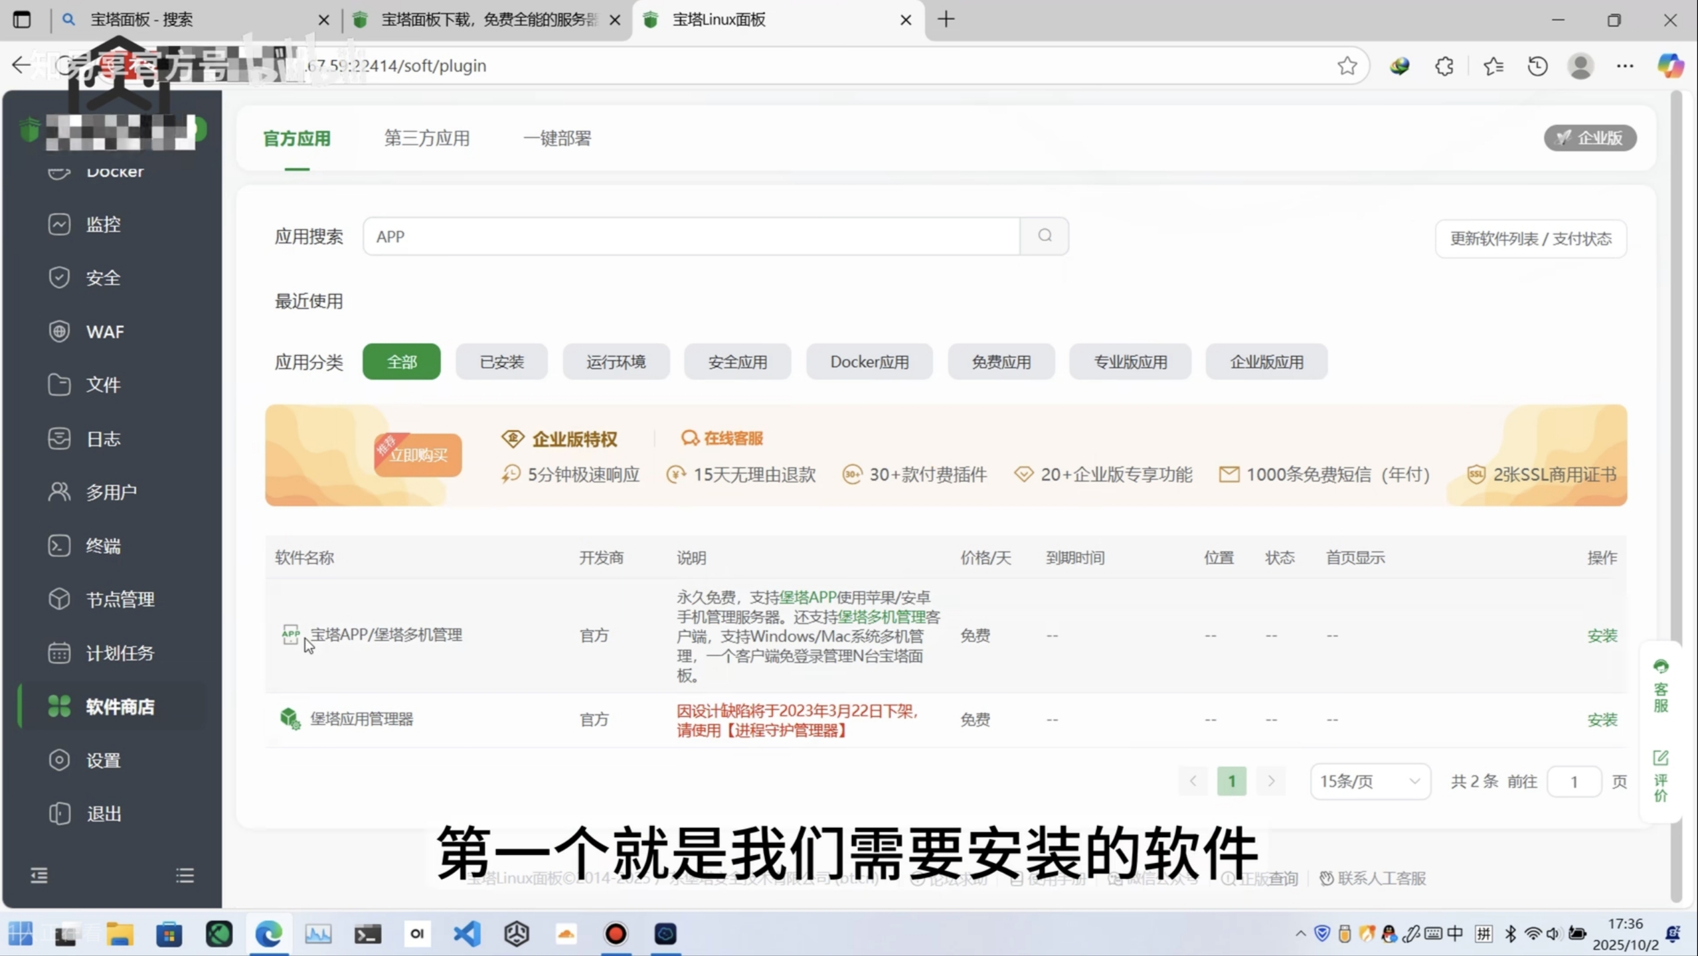Go to next page arrow
The image size is (1698, 956).
click(1270, 781)
